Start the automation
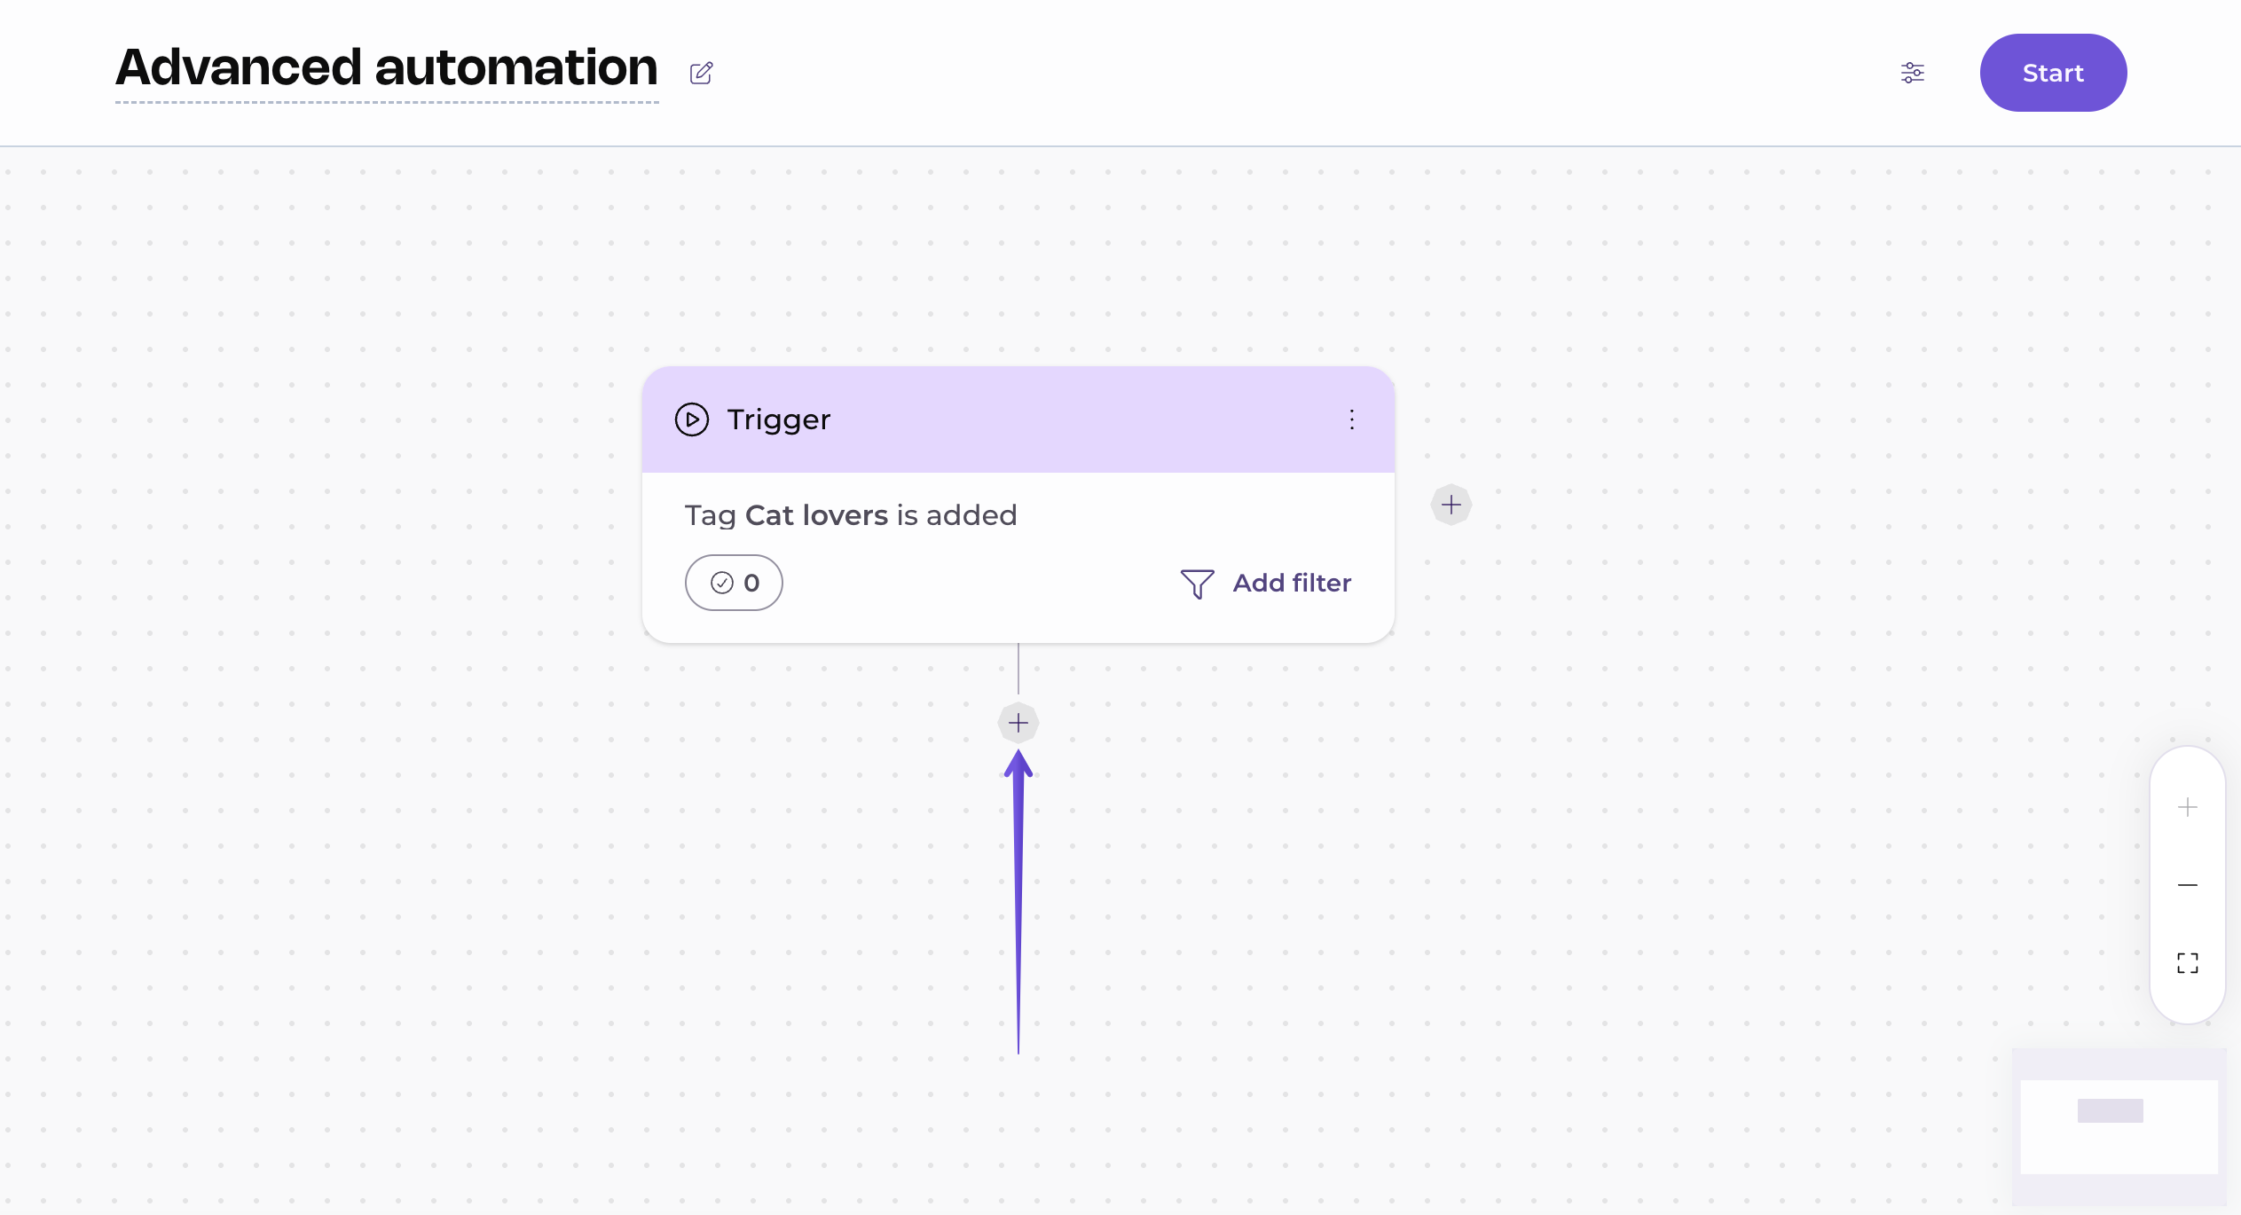The height and width of the screenshot is (1215, 2241). coord(2053,73)
